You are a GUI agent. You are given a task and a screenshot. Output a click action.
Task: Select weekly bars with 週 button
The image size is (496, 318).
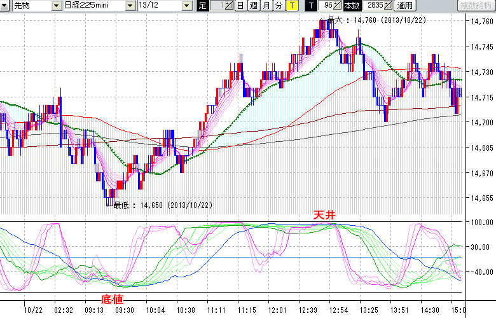click(252, 6)
